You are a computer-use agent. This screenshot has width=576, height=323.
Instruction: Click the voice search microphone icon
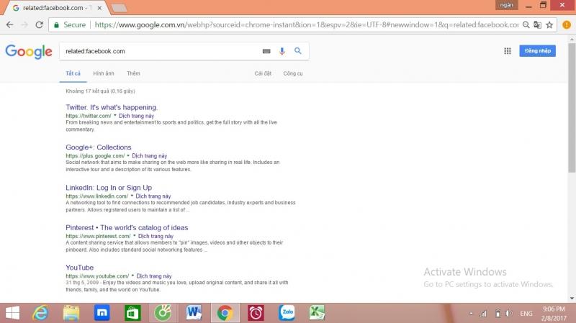[282, 51]
